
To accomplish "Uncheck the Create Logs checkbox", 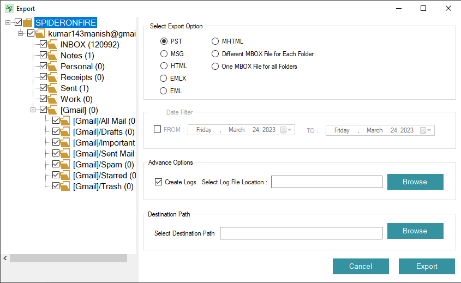I will tap(159, 182).
